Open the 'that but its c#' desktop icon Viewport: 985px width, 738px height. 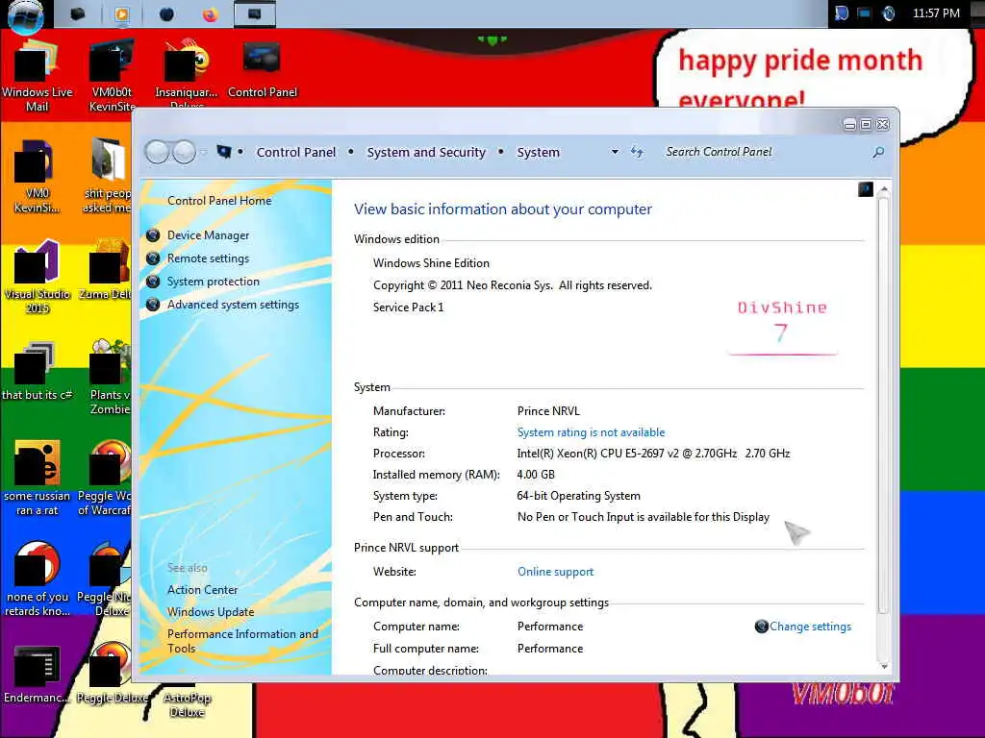tap(38, 372)
